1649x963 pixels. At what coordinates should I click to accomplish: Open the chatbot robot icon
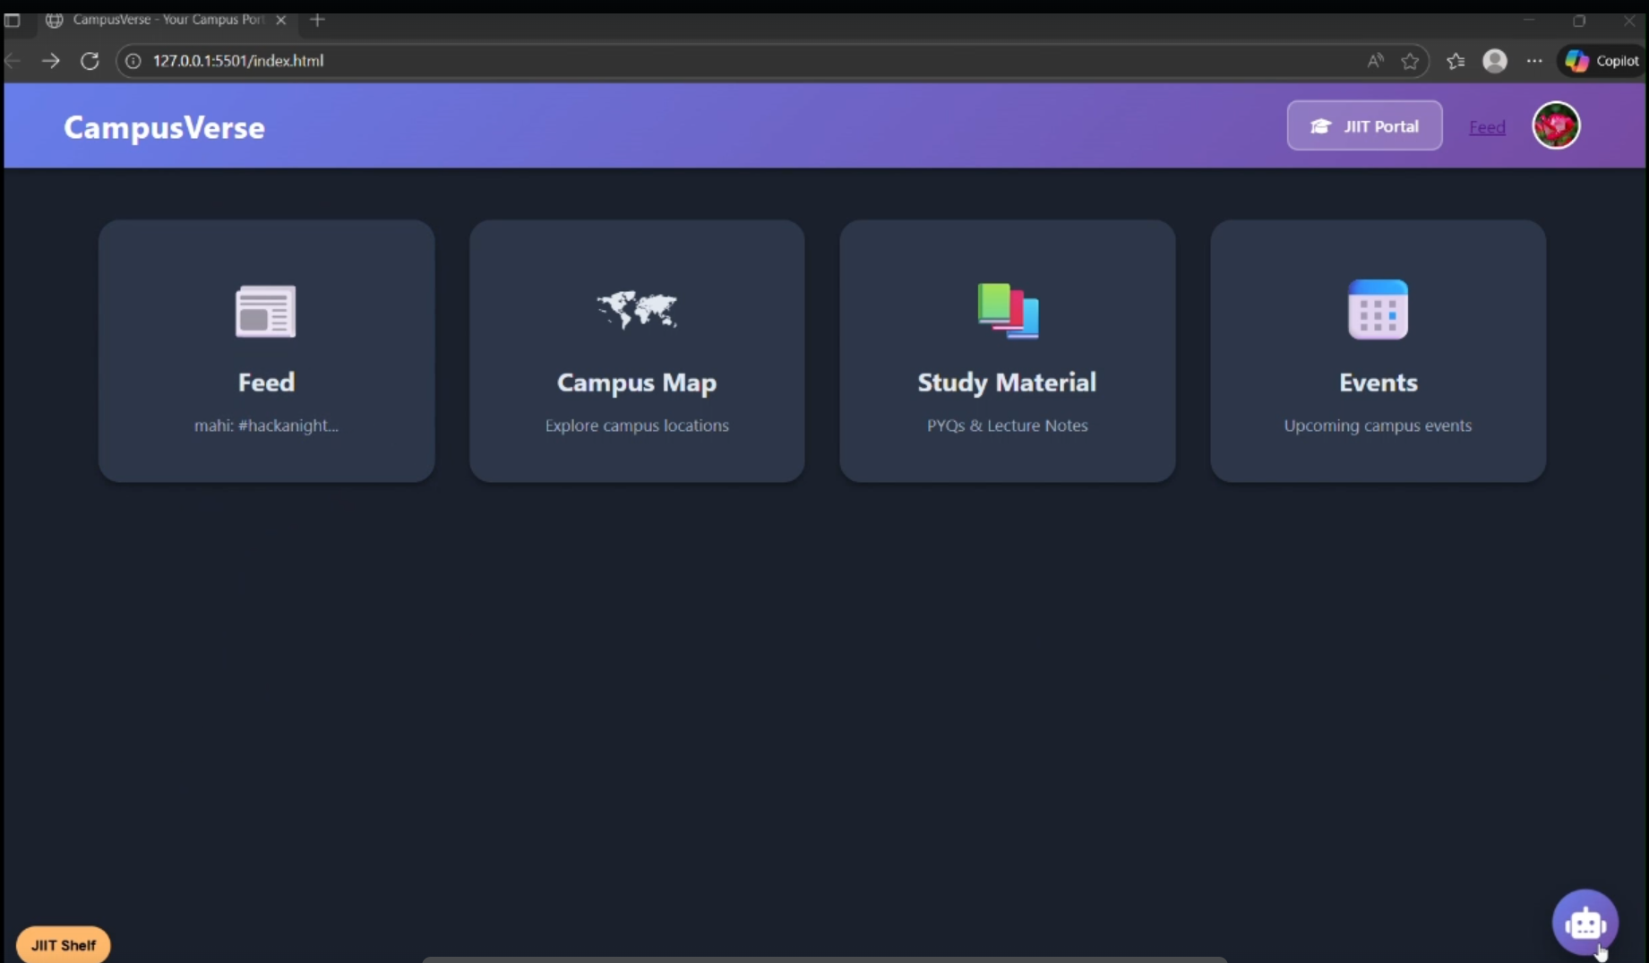tap(1585, 923)
